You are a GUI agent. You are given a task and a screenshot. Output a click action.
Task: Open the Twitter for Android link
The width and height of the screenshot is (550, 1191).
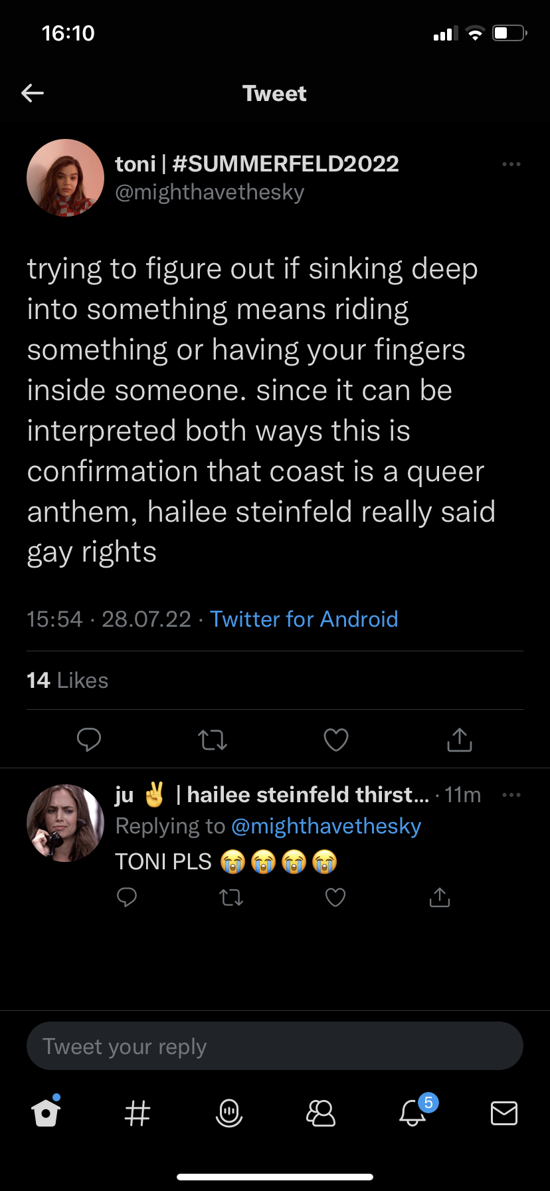tap(304, 619)
